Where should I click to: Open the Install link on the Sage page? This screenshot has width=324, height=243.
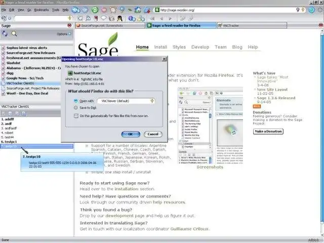(160, 47)
